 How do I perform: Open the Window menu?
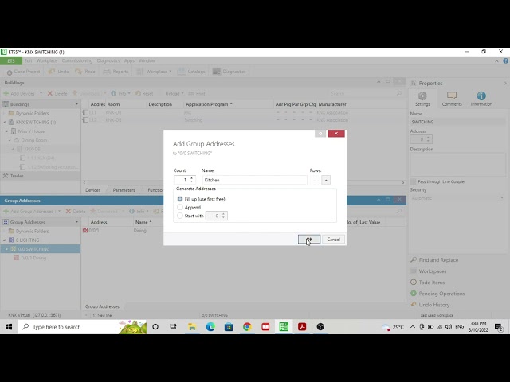147,60
